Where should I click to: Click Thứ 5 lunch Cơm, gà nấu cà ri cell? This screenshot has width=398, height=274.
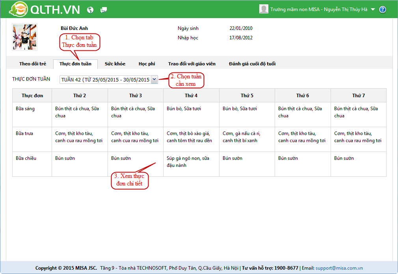(247, 139)
